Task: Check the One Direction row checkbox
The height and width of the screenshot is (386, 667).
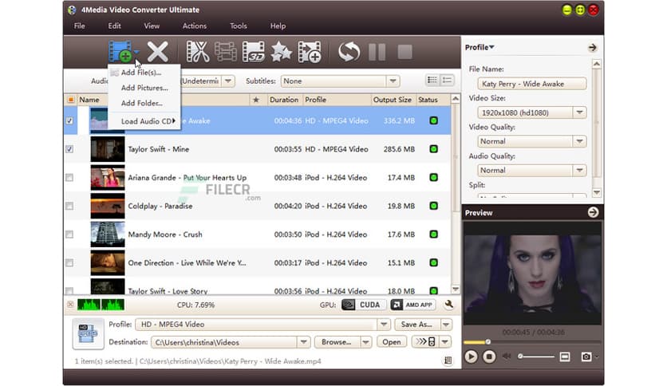Action: pos(69,262)
